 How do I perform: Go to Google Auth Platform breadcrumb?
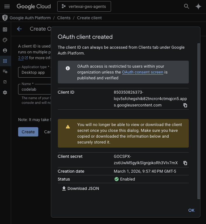30,18
